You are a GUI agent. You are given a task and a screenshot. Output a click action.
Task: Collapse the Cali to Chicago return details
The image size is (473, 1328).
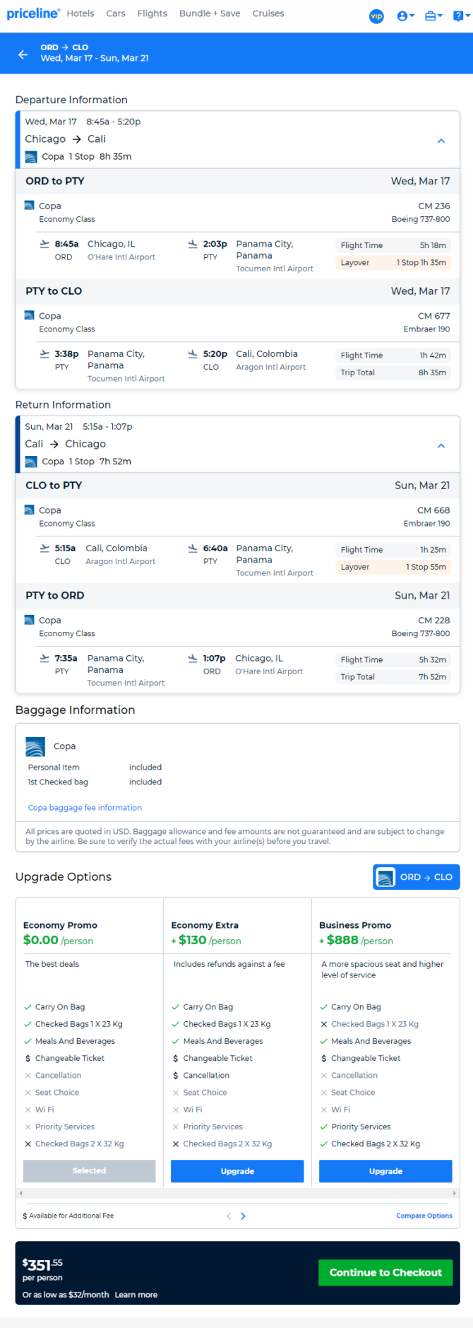441,445
